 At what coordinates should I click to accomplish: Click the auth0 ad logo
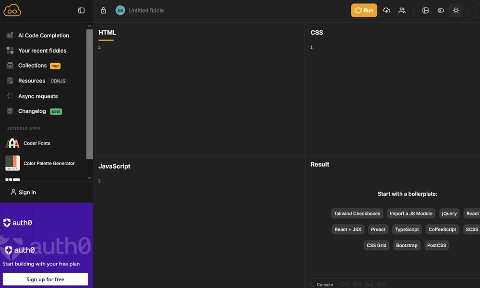pos(18,223)
